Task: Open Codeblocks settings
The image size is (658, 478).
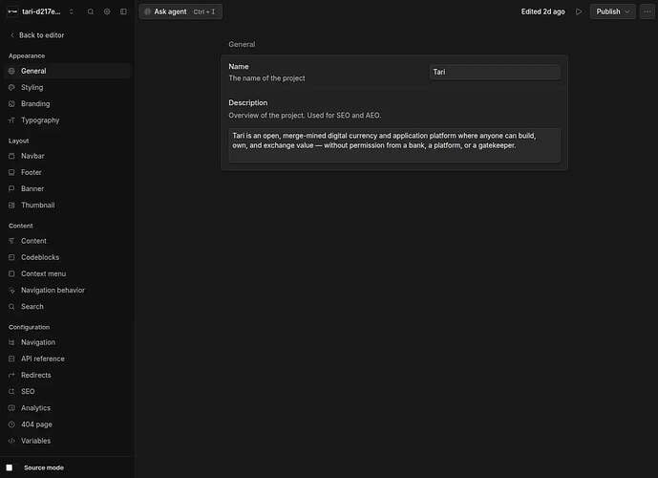Action: click(67, 257)
